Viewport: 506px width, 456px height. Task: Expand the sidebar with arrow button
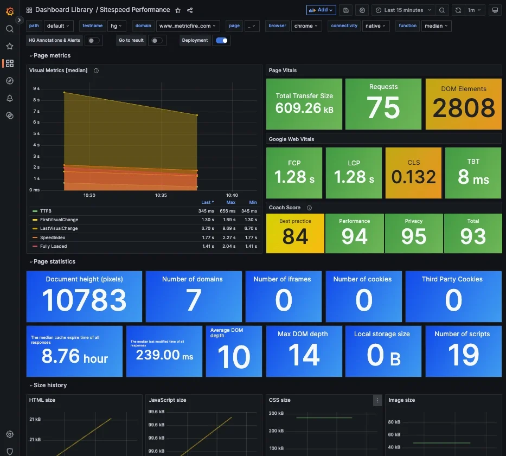tap(20, 20)
